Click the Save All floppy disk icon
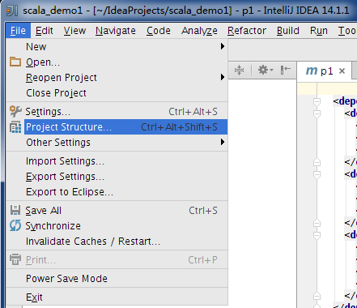 (15, 210)
